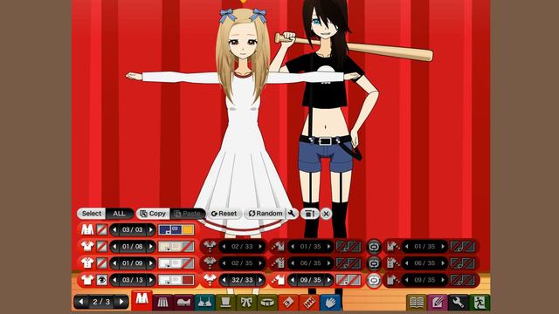Toggle jacket visibility in 03/03 row
The width and height of the screenshot is (559, 314).
102,229
